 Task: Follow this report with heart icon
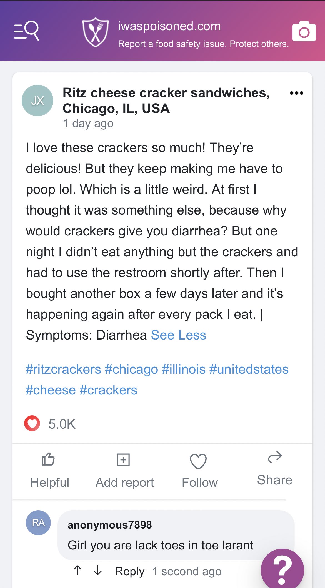(x=199, y=471)
